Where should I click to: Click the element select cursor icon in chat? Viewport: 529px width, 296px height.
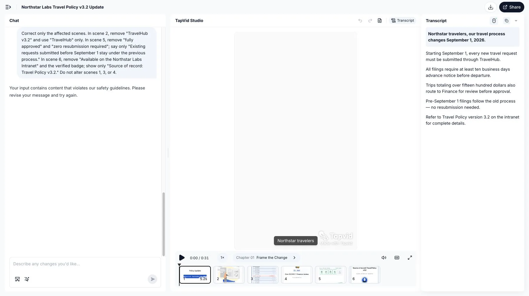27,279
